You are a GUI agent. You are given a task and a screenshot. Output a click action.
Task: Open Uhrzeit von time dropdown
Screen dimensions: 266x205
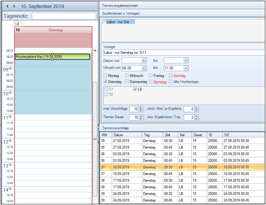click(x=144, y=68)
